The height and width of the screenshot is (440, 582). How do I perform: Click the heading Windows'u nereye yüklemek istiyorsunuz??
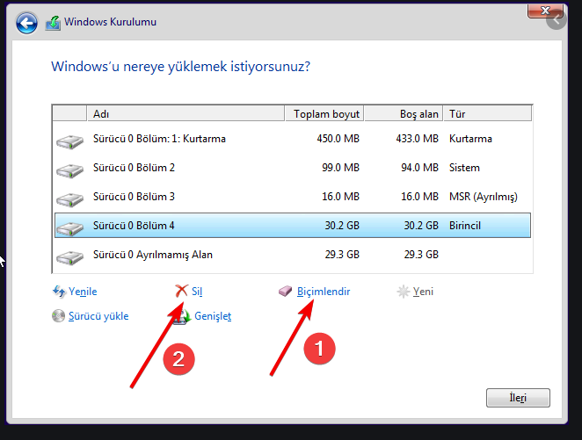[x=180, y=67]
